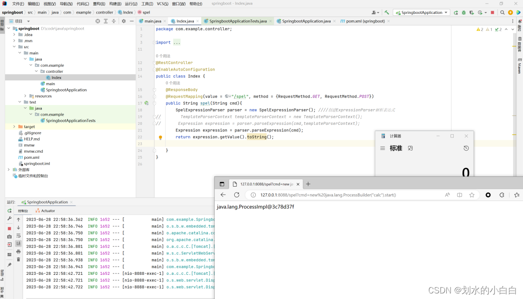The width and height of the screenshot is (523, 299).
Task: Click the browser address bar URL
Action: click(328, 195)
